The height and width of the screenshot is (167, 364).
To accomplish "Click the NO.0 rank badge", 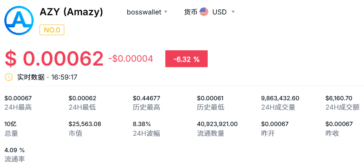I will [52, 30].
